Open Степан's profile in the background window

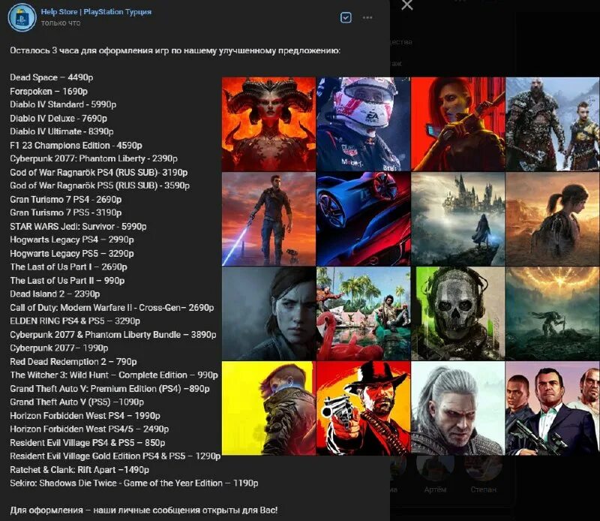pos(483,475)
